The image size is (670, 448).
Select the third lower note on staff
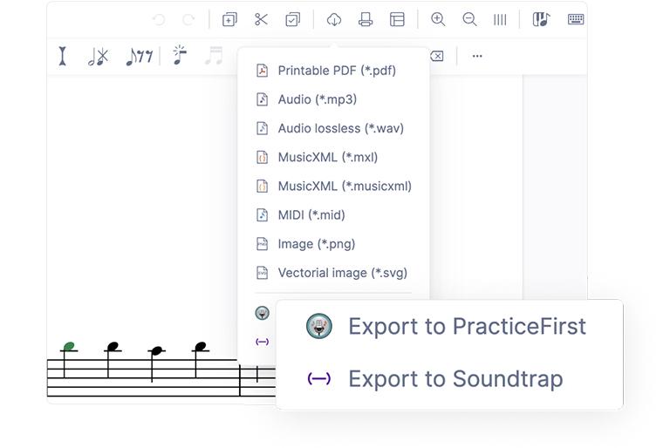click(x=157, y=350)
